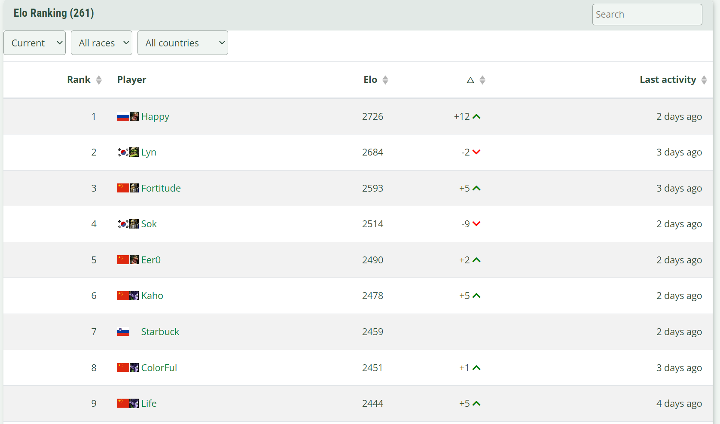The image size is (720, 424).
Task: Click into the Search input field
Action: pyautogui.click(x=647, y=15)
